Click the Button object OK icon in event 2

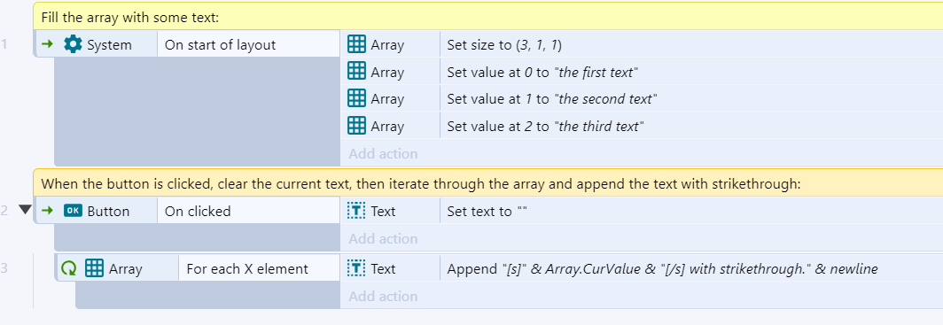point(73,211)
